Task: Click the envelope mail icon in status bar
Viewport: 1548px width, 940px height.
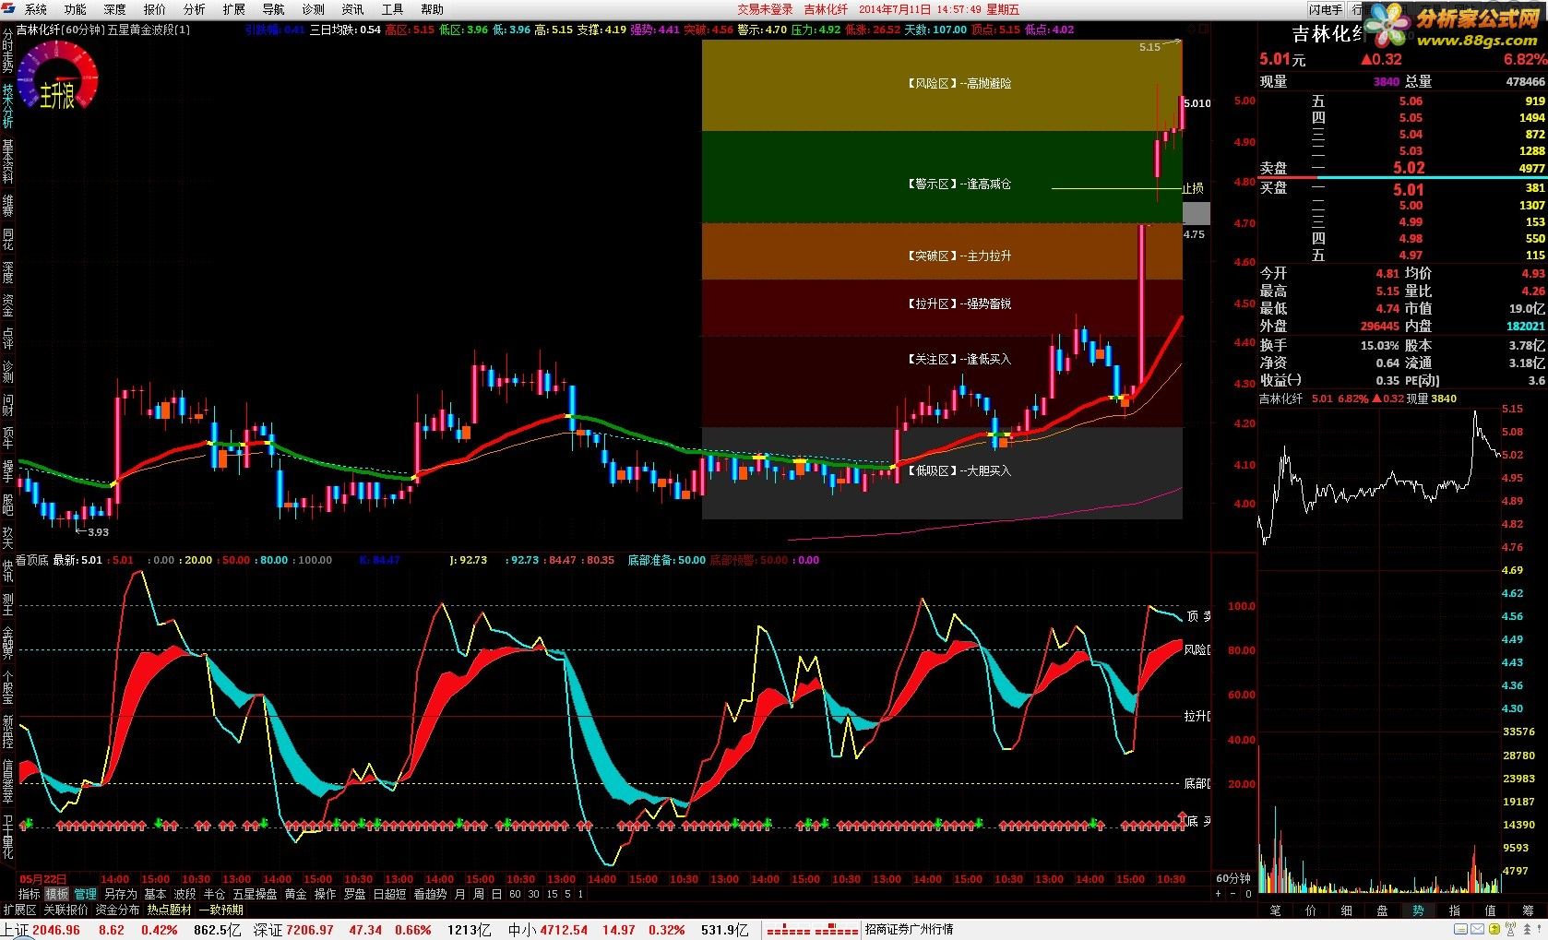Action: [1477, 929]
